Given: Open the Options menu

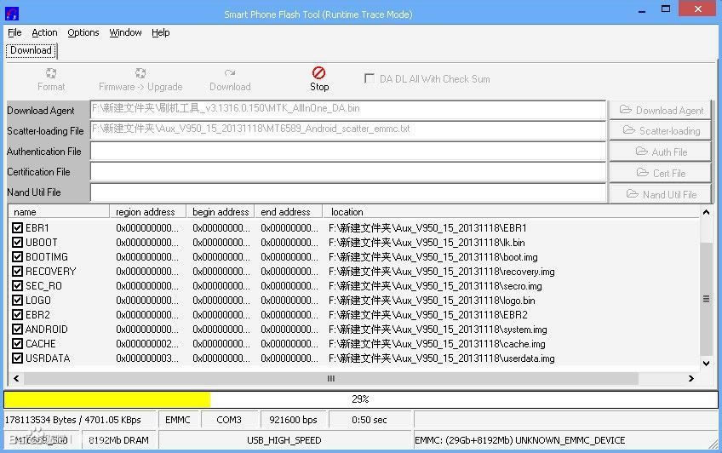Looking at the screenshot, I should 83,32.
